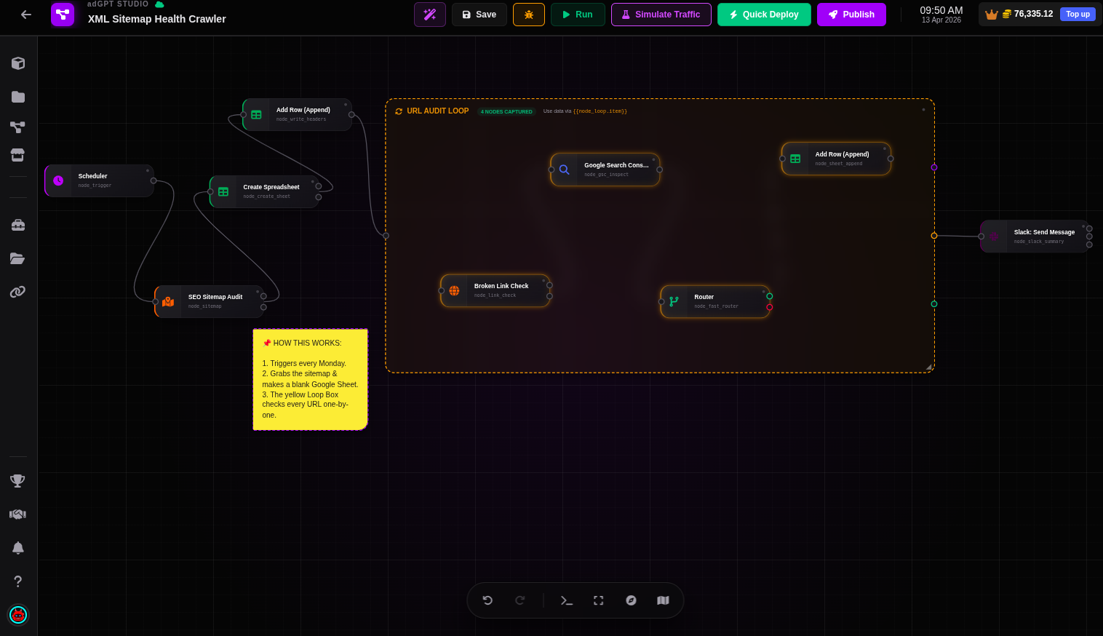
Task: Select the yellow HOW THIS WORKS sticky note
Action: pyautogui.click(x=310, y=379)
